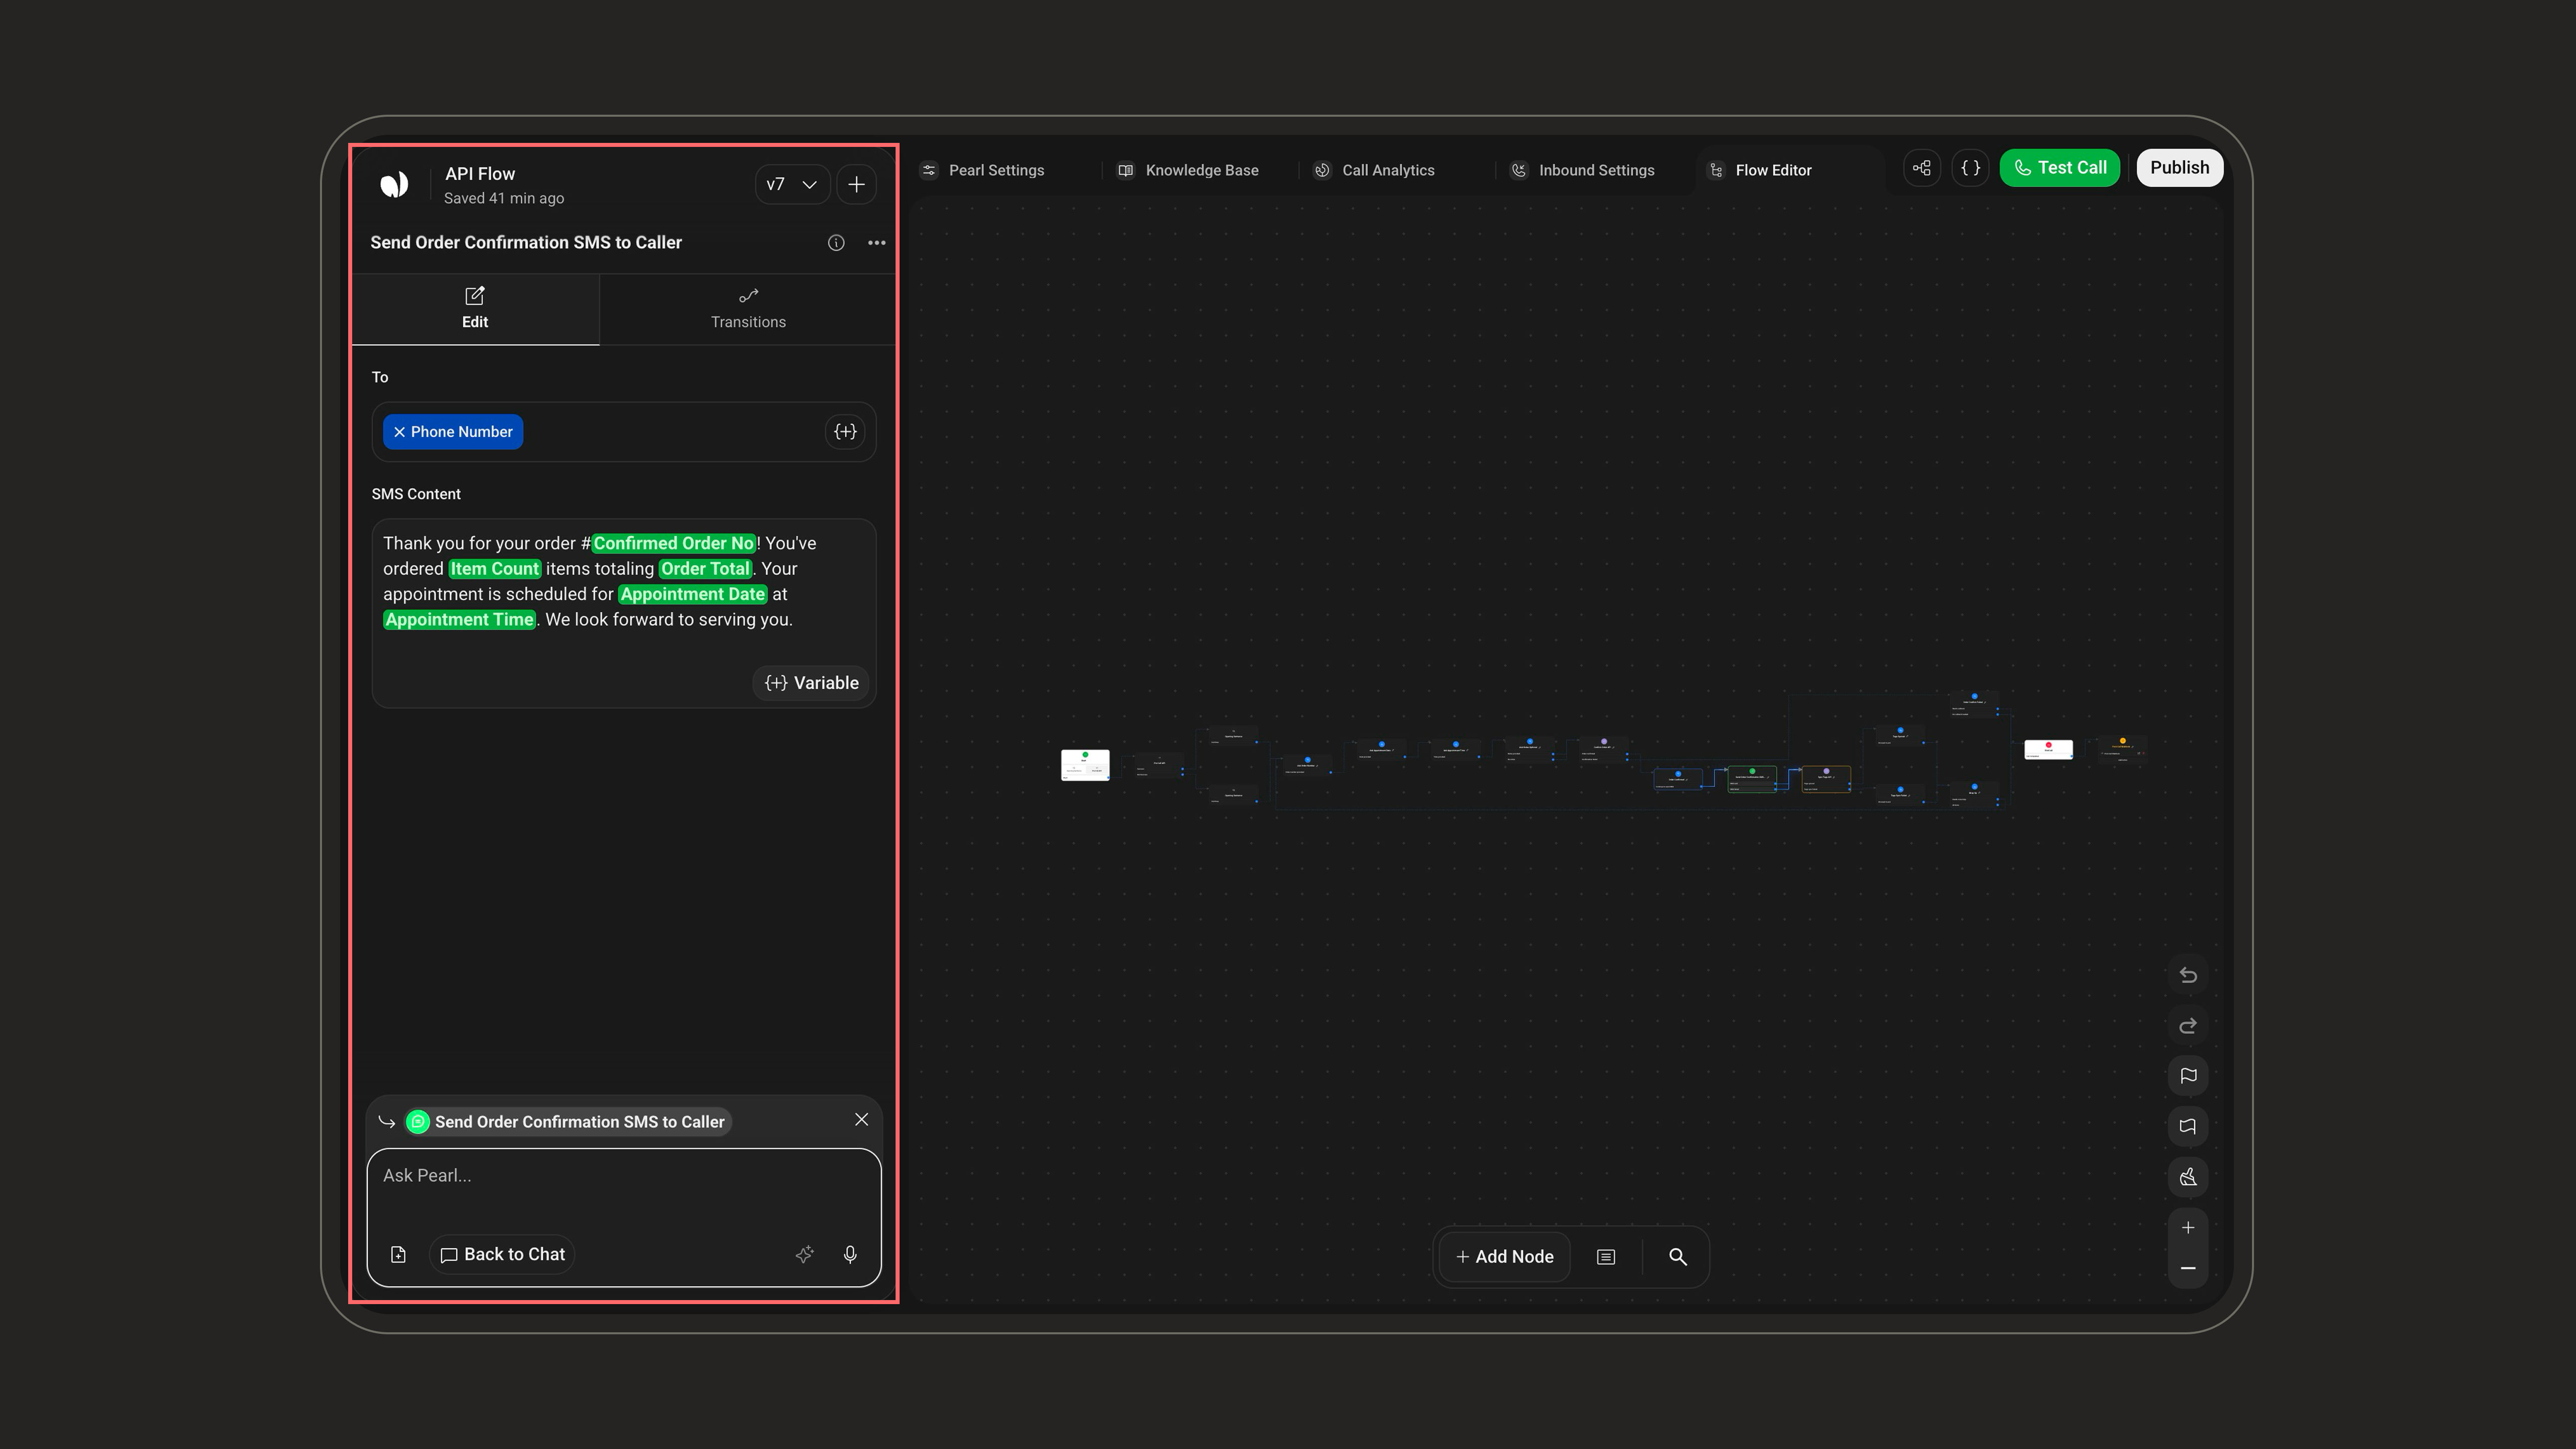Click the Variable button in SMS Content
2576x1449 pixels.
811,683
